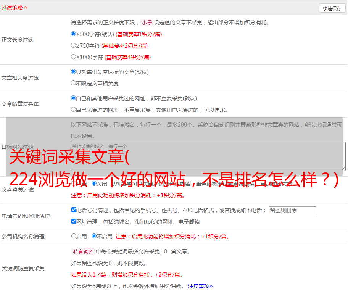Click the 留空则删除 replacement phone field
The image size is (348, 293).
292,210
